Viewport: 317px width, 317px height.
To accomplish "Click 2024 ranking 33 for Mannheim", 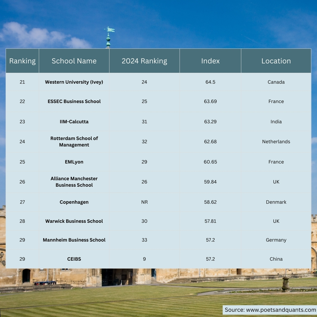I will tap(144, 240).
